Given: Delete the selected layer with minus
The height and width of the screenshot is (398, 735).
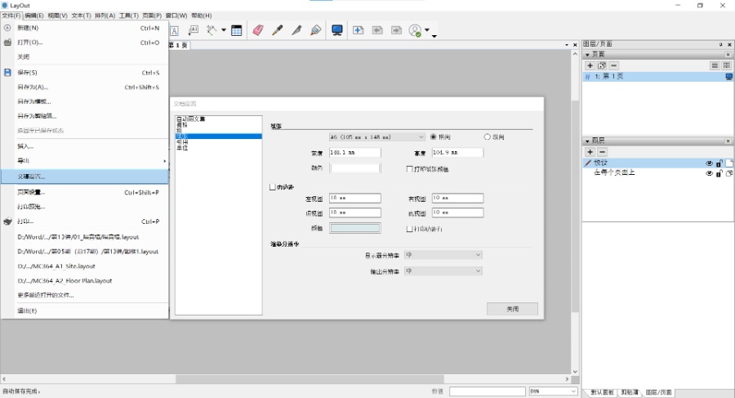Looking at the screenshot, I should 603,152.
